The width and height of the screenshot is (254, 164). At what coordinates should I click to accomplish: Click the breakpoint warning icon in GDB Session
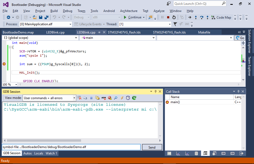110,98
